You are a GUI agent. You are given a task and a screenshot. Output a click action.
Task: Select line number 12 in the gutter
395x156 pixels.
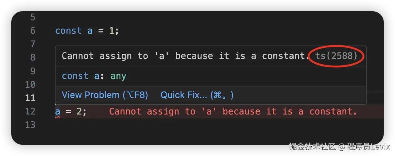30,111
